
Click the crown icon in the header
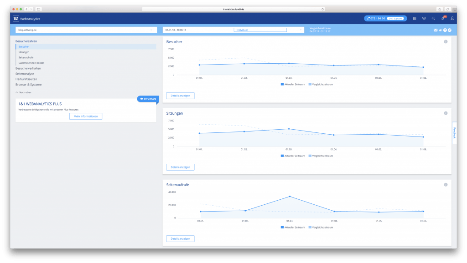point(424,19)
